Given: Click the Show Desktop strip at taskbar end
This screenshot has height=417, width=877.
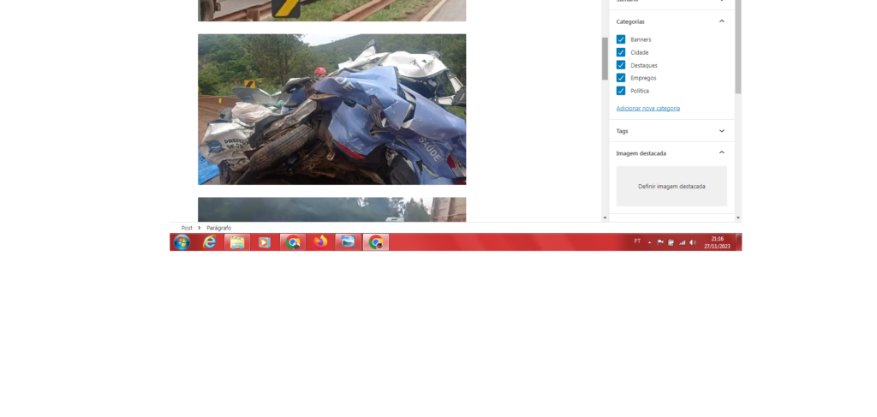Looking at the screenshot, I should tap(739, 242).
